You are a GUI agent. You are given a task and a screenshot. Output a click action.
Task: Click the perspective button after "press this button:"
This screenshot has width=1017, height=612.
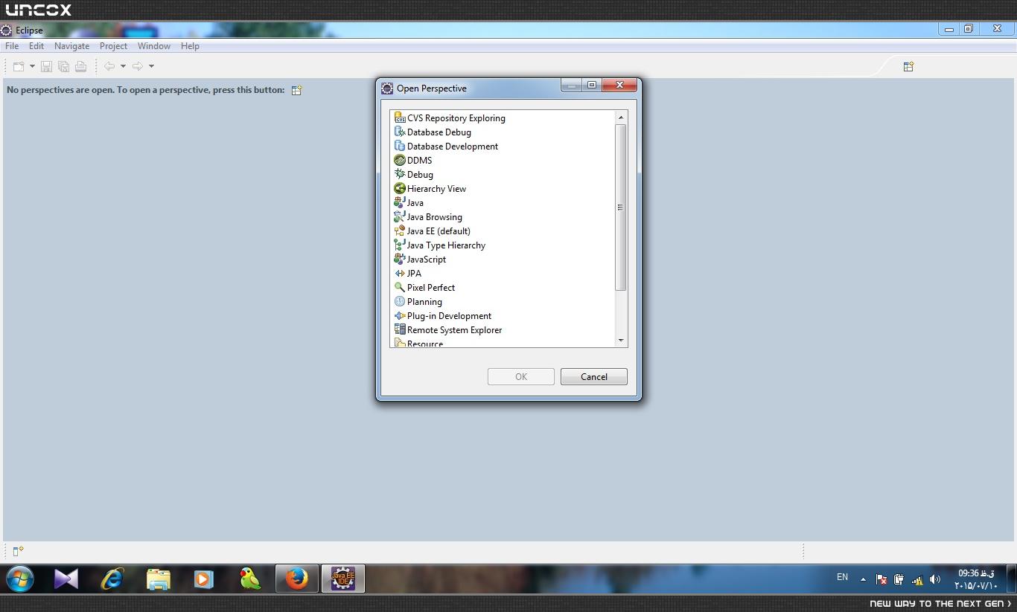coord(296,90)
